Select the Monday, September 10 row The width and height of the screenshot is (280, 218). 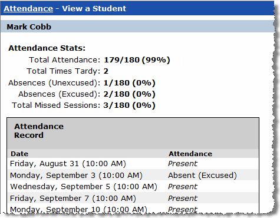pyautogui.click(x=133, y=209)
